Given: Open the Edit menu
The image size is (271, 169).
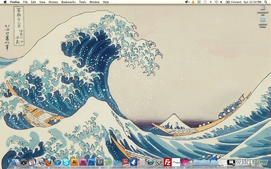Looking at the screenshot, I should [34, 2].
